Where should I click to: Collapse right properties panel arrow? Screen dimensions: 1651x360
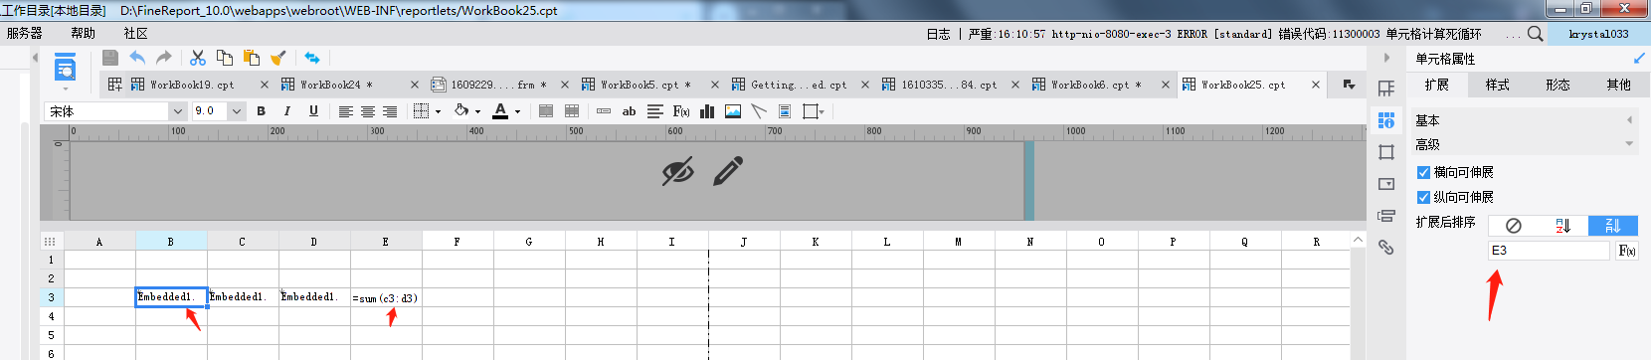coord(1386,58)
